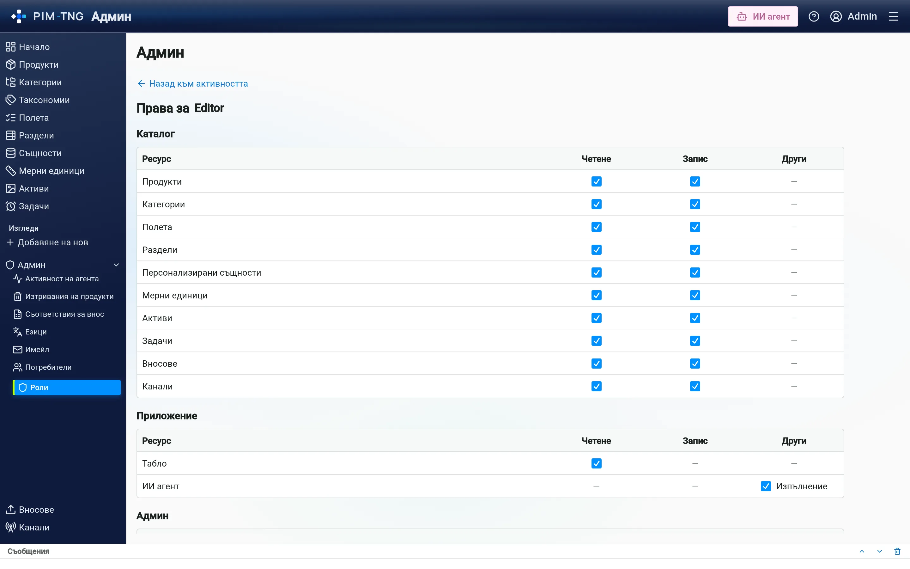Click the Активи sidebar image icon
The width and height of the screenshot is (910, 569).
pyautogui.click(x=10, y=188)
